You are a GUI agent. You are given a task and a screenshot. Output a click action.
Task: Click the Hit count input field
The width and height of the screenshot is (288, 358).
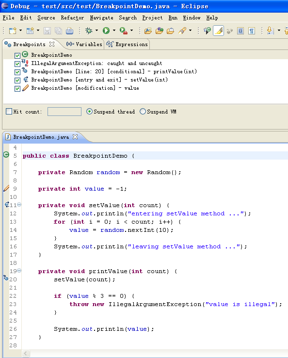click(64, 112)
